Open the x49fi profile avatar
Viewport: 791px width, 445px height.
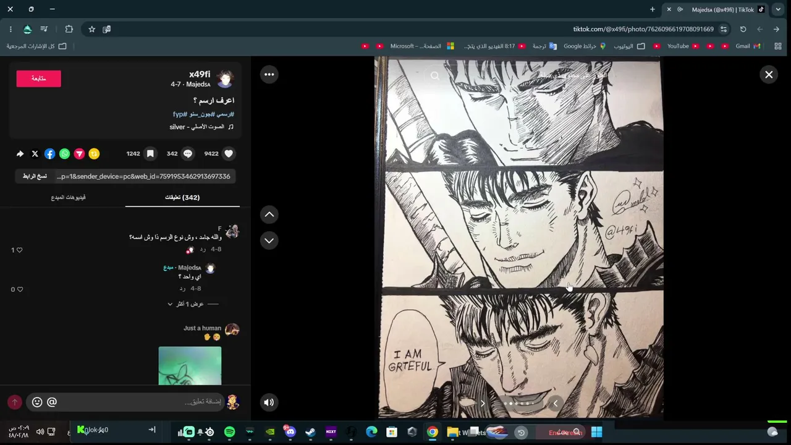pyautogui.click(x=226, y=78)
